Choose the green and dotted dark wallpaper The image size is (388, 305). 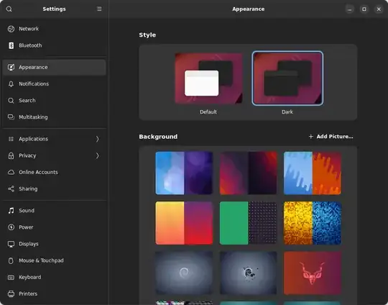pyautogui.click(x=248, y=223)
